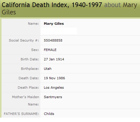
Task: Click the FATHER'S SURNAME: label
Action: 21,114
